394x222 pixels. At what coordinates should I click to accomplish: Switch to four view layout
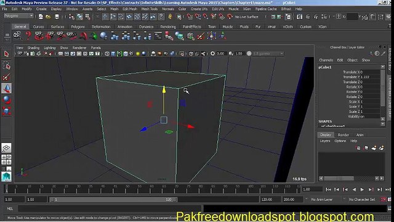pos(6,160)
